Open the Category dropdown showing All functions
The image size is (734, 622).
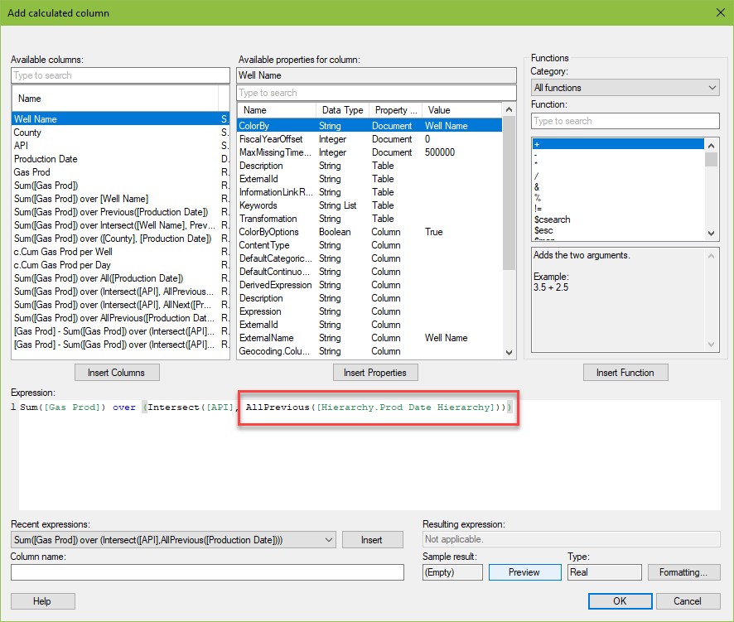point(625,88)
